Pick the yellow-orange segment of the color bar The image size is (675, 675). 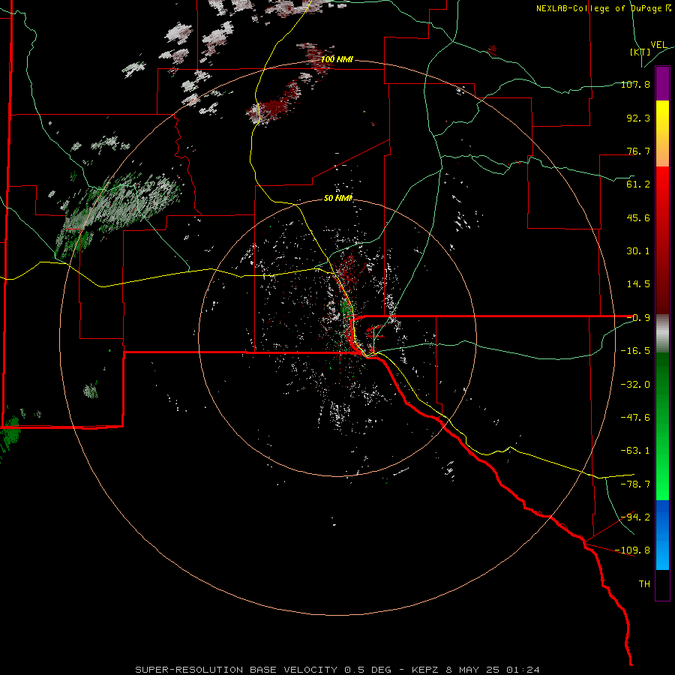pos(662,133)
